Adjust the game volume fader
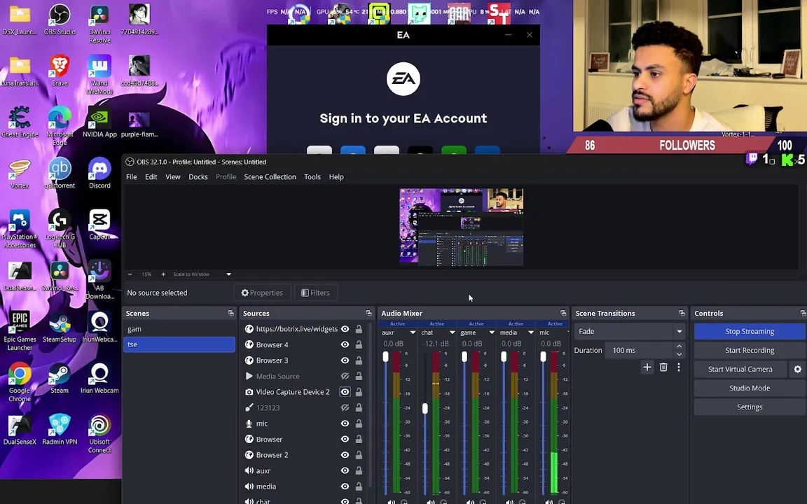 coord(464,356)
